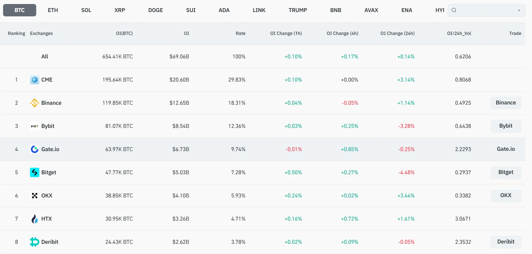Switch to the LINK tab

click(259, 10)
